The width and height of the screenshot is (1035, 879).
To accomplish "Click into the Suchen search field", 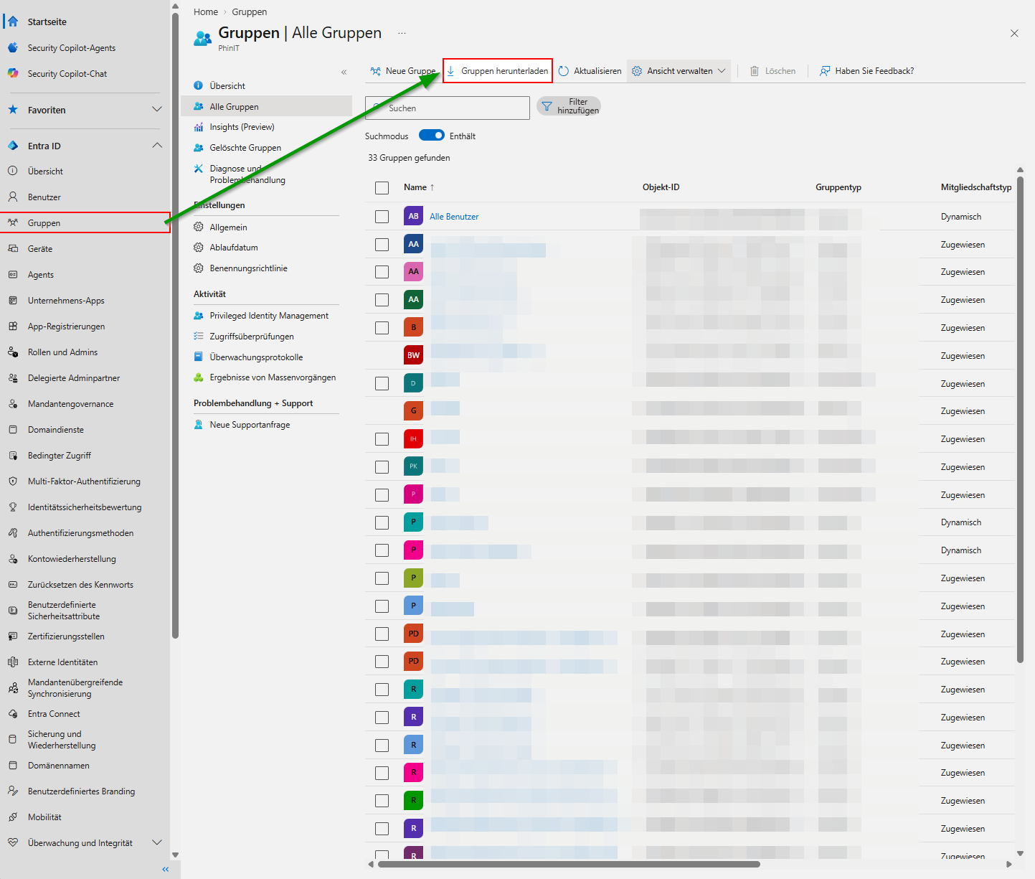I will 448,108.
